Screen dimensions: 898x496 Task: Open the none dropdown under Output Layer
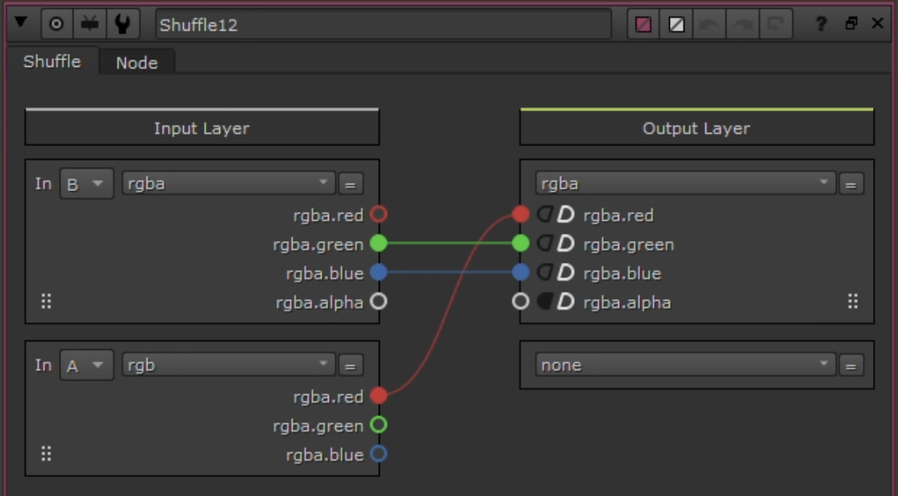point(684,365)
